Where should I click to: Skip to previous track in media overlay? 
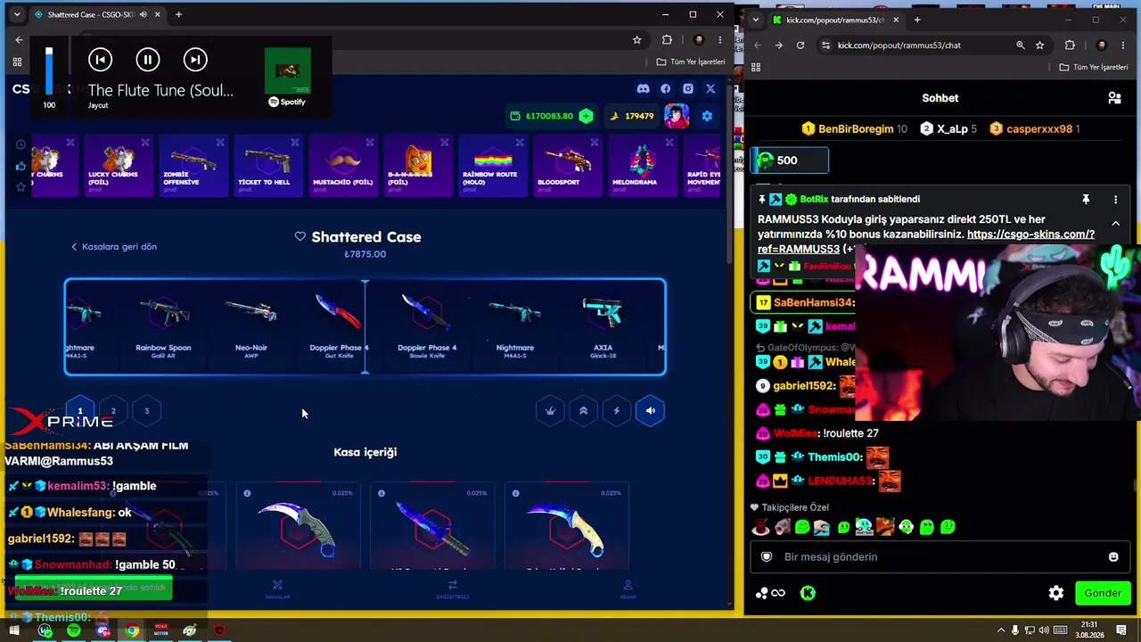tap(100, 60)
